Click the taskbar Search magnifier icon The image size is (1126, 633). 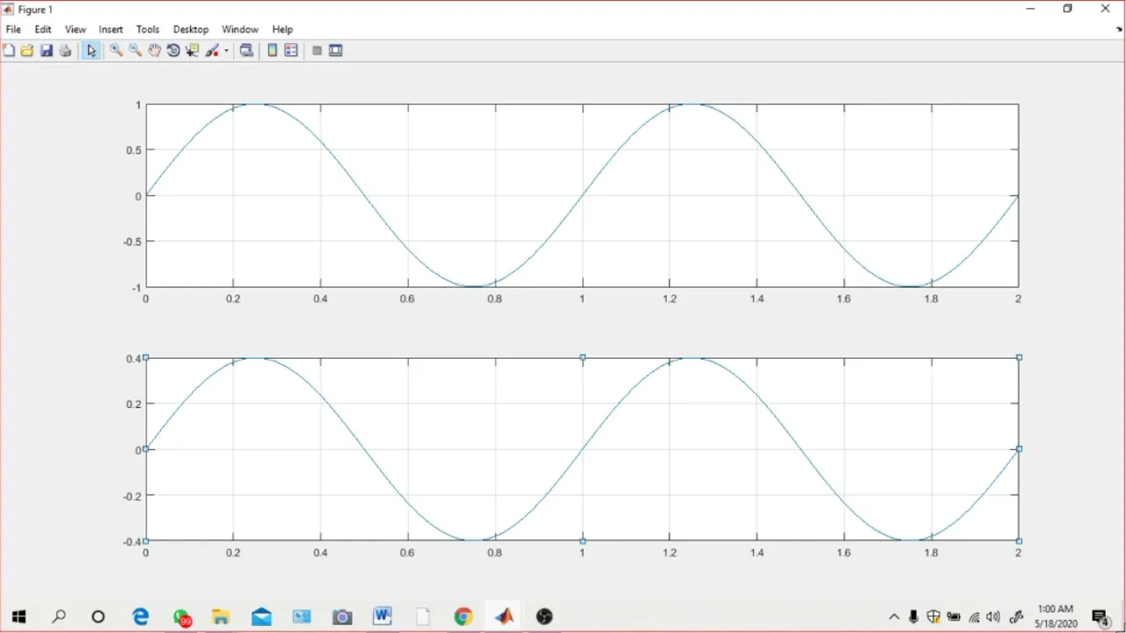tap(59, 617)
